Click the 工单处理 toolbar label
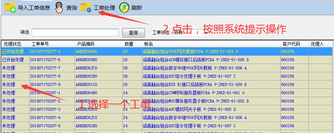Image resolution: width=334 pixels, height=133 pixels. pos(104,8)
